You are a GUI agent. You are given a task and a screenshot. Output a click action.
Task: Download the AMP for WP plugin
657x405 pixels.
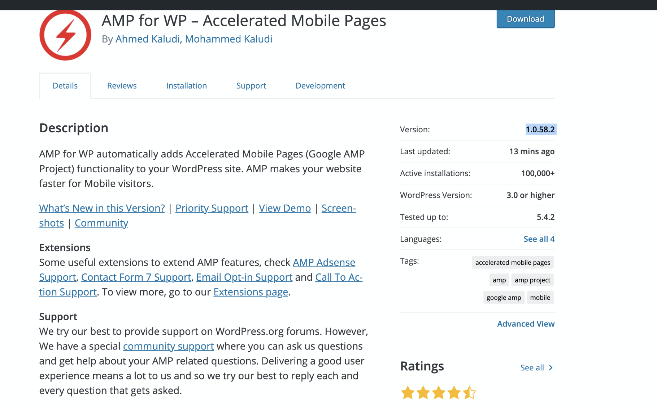pos(525,19)
